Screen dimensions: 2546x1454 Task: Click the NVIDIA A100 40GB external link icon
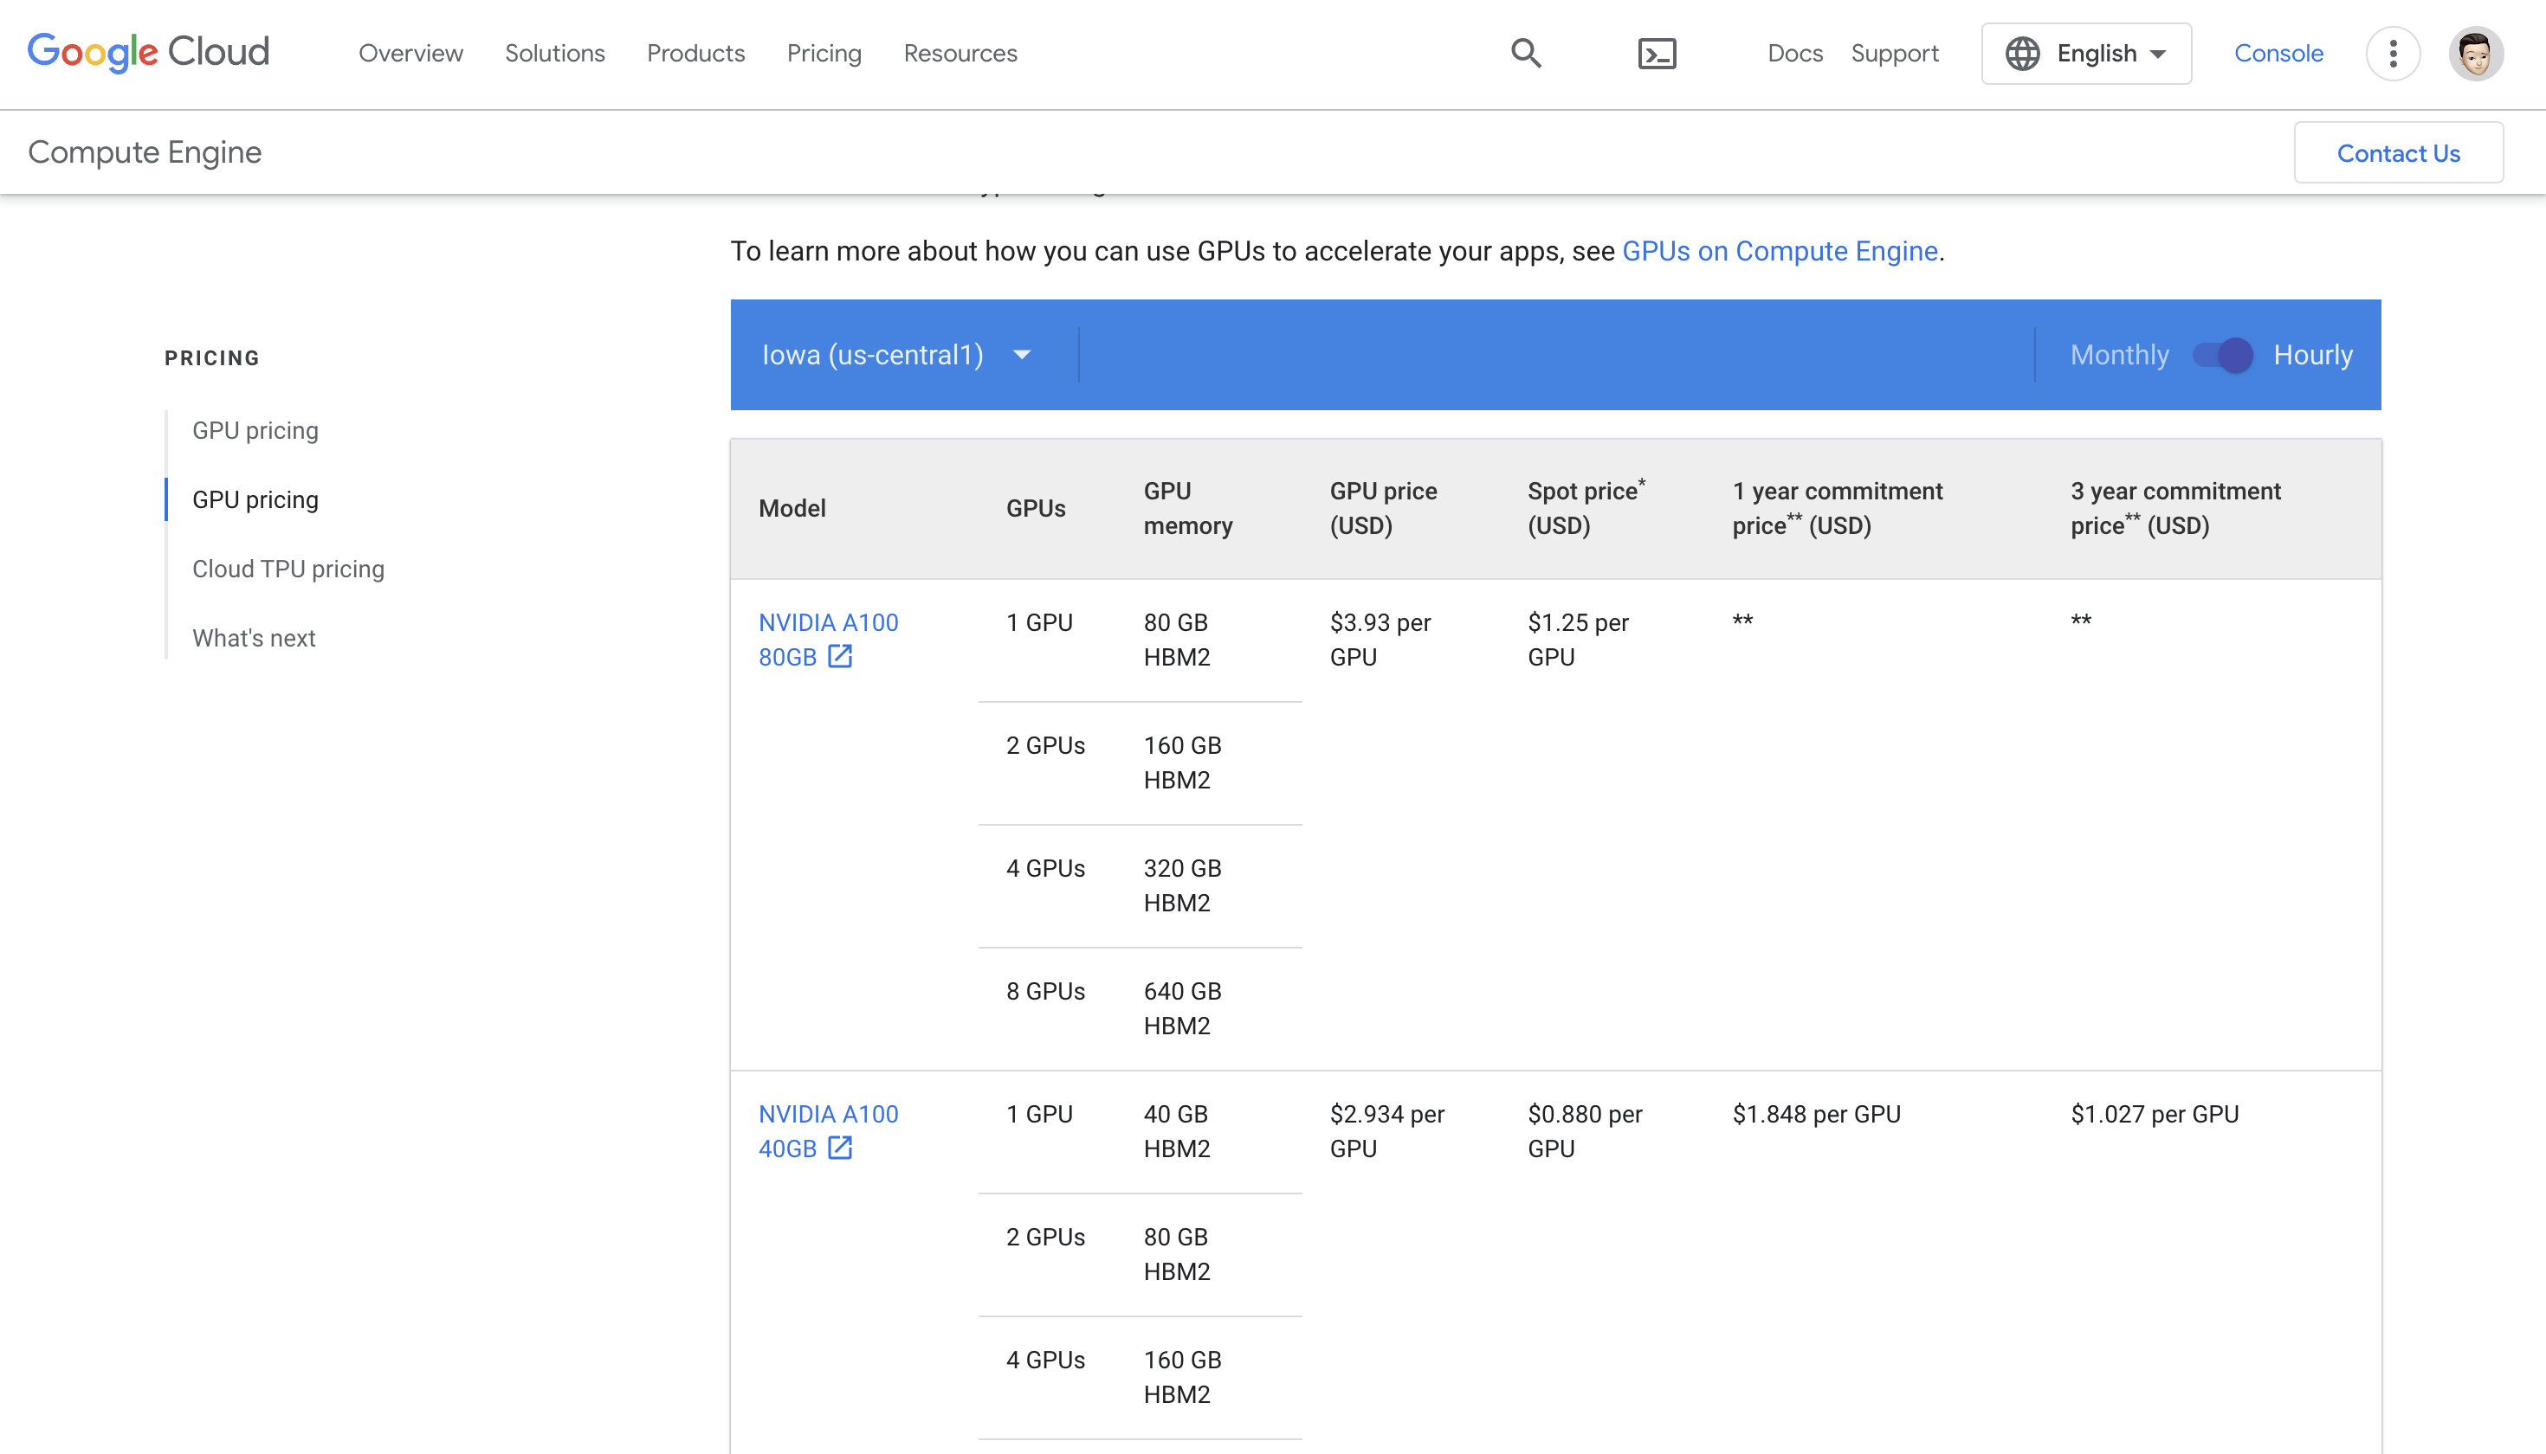coord(839,1147)
